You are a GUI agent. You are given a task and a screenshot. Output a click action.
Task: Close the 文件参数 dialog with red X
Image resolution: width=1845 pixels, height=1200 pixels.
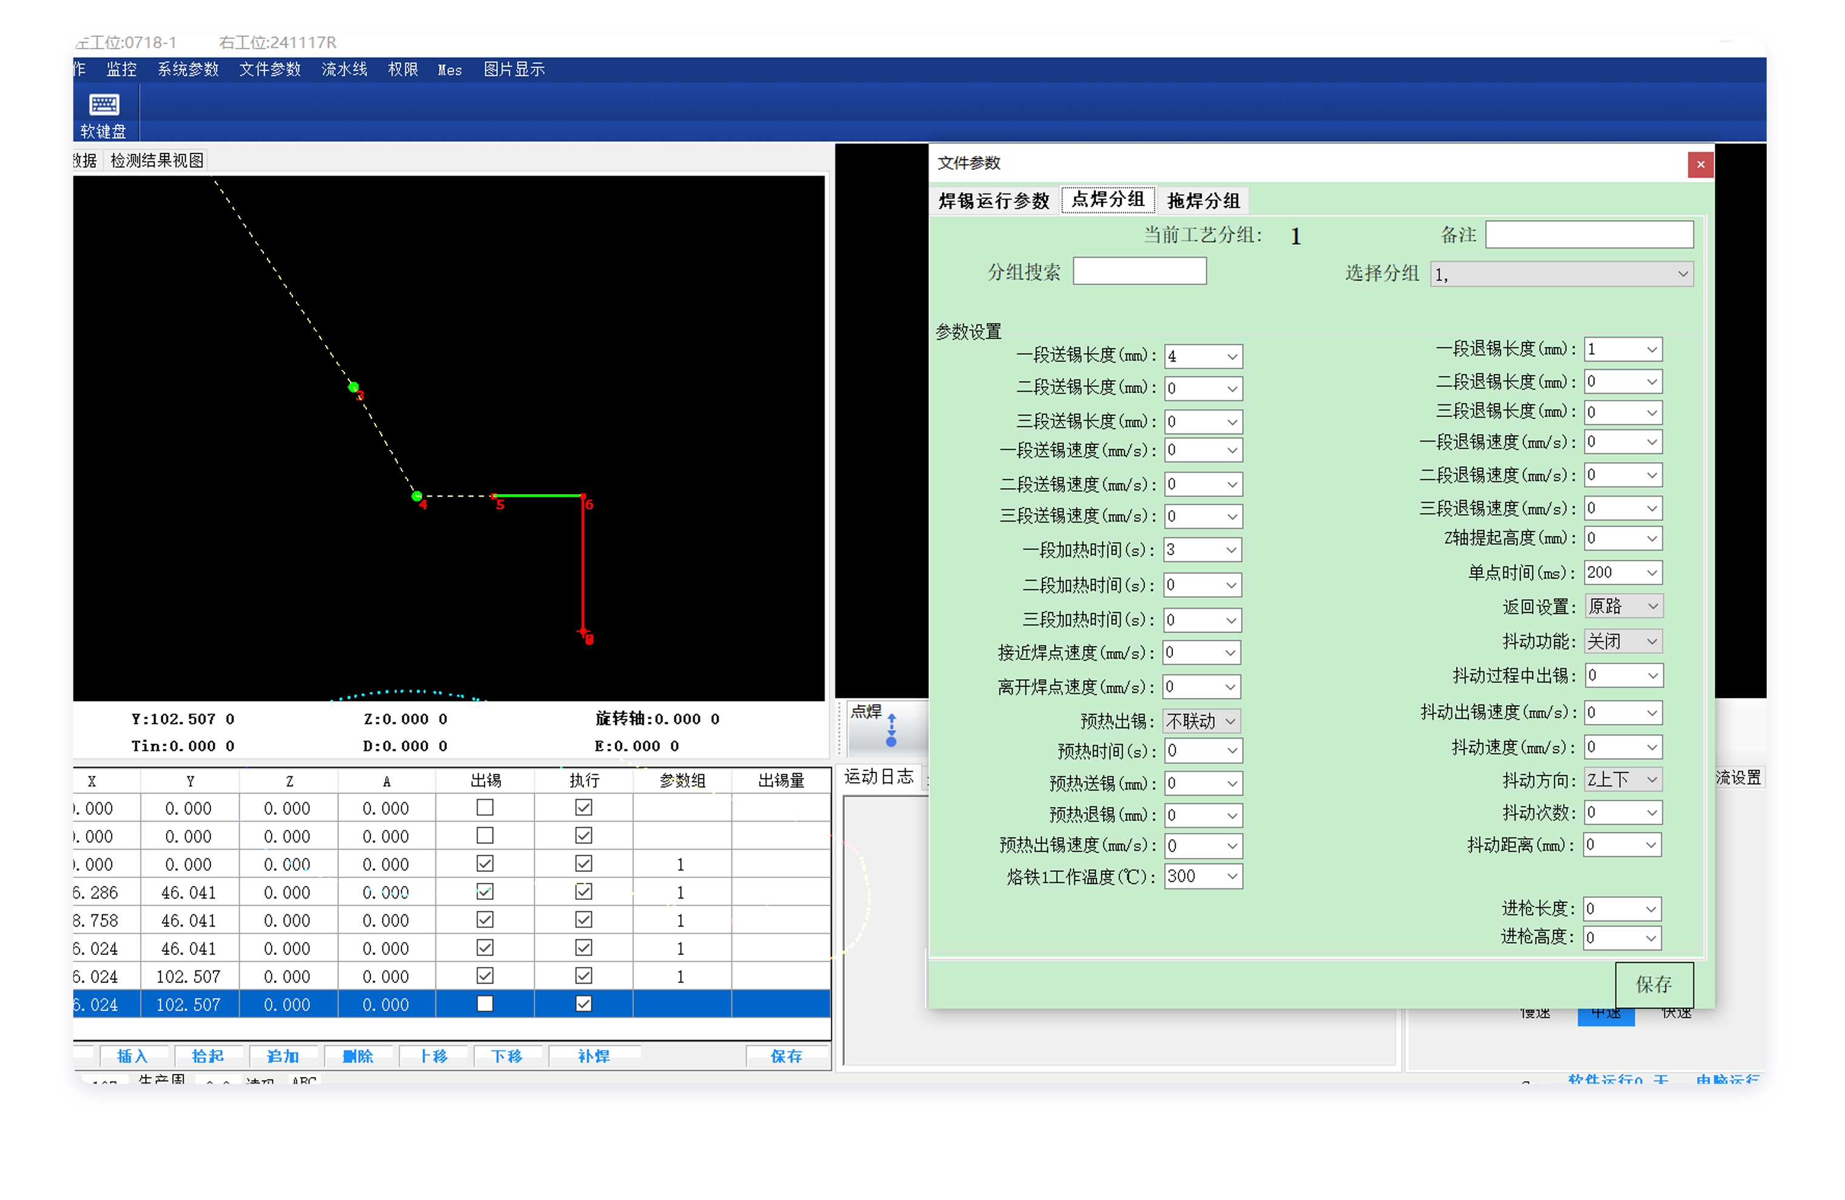(x=1699, y=164)
